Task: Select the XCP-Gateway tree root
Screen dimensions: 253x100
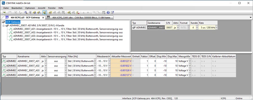Action: 13,22
